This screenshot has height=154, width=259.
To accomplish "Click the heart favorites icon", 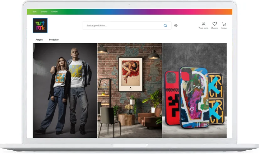I will coord(214,24).
